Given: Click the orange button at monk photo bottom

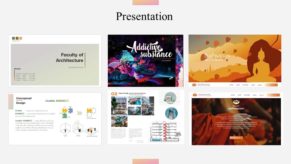Looking at the screenshot, I should tap(236, 138).
